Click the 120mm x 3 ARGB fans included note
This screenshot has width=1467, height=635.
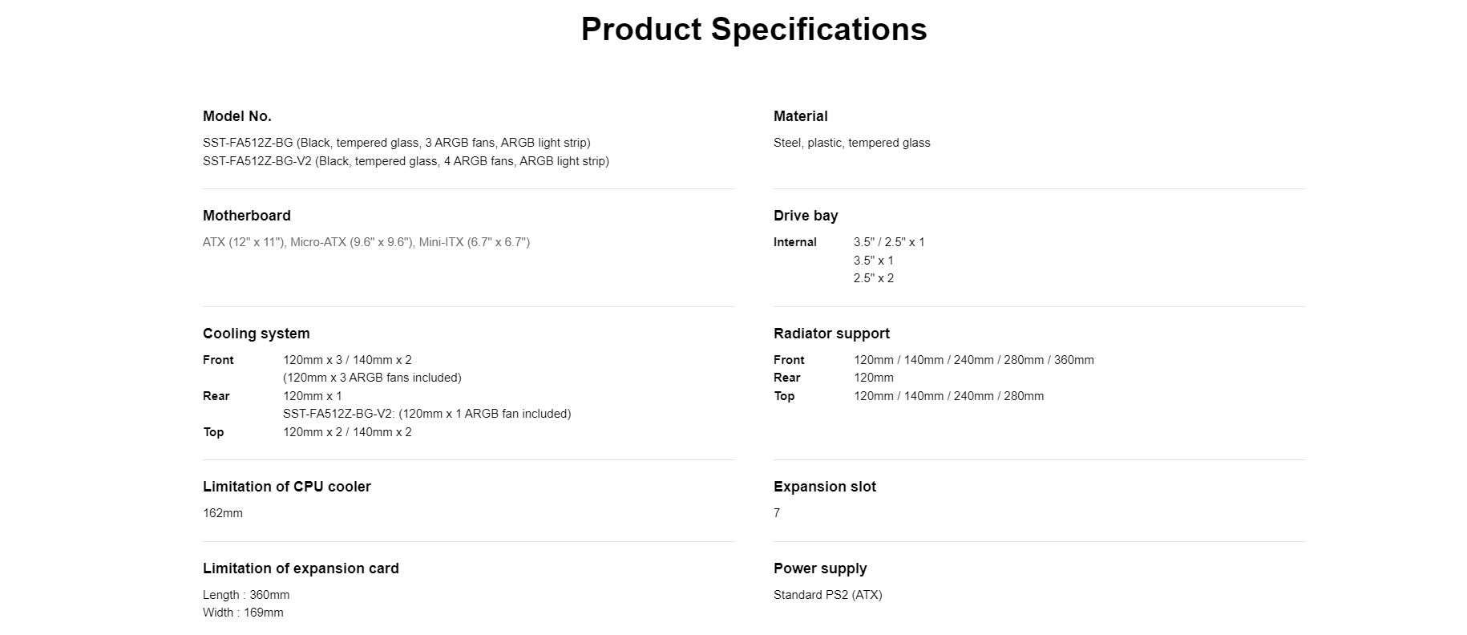tap(372, 378)
